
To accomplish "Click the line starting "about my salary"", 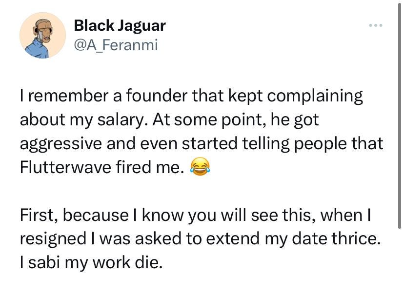I will point(169,120).
